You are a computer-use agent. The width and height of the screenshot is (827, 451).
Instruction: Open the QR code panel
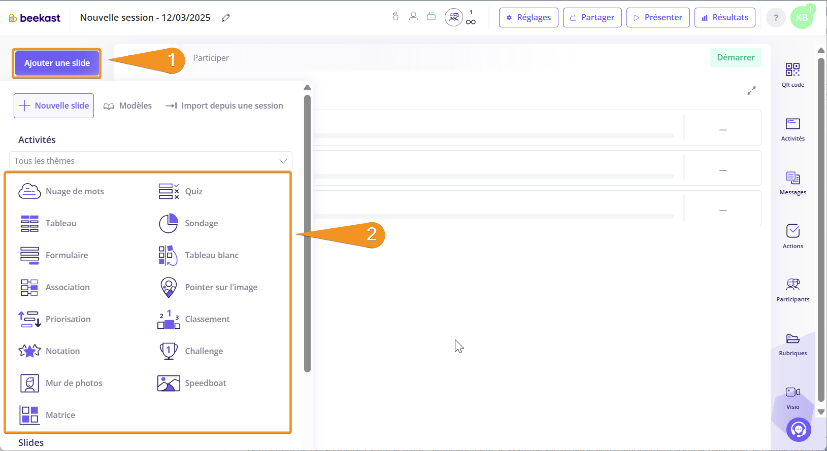(792, 75)
